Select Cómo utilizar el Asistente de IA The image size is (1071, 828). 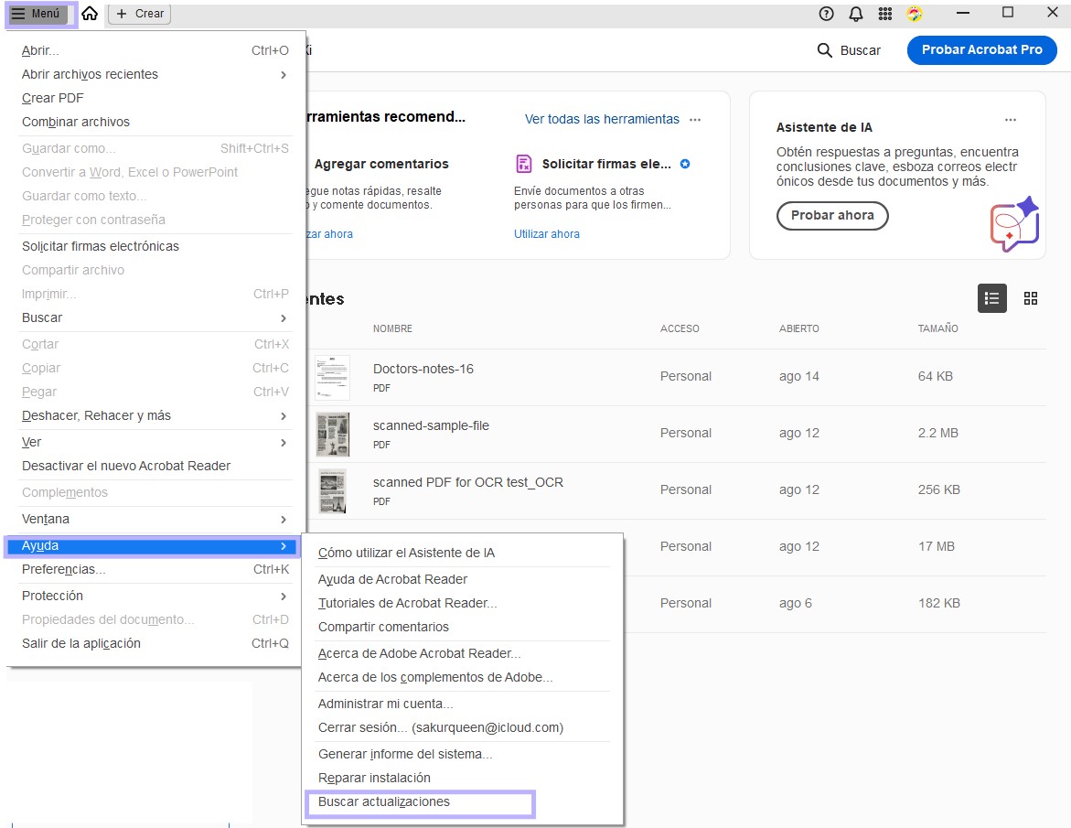[x=463, y=554]
